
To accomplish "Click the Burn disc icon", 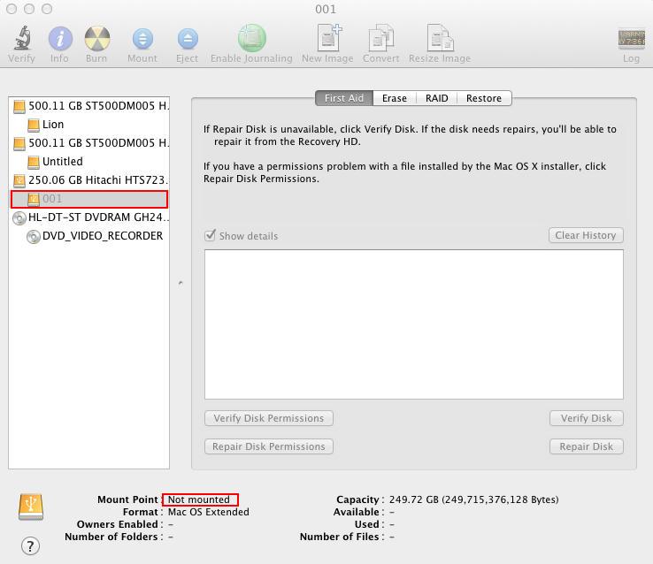I will point(96,39).
